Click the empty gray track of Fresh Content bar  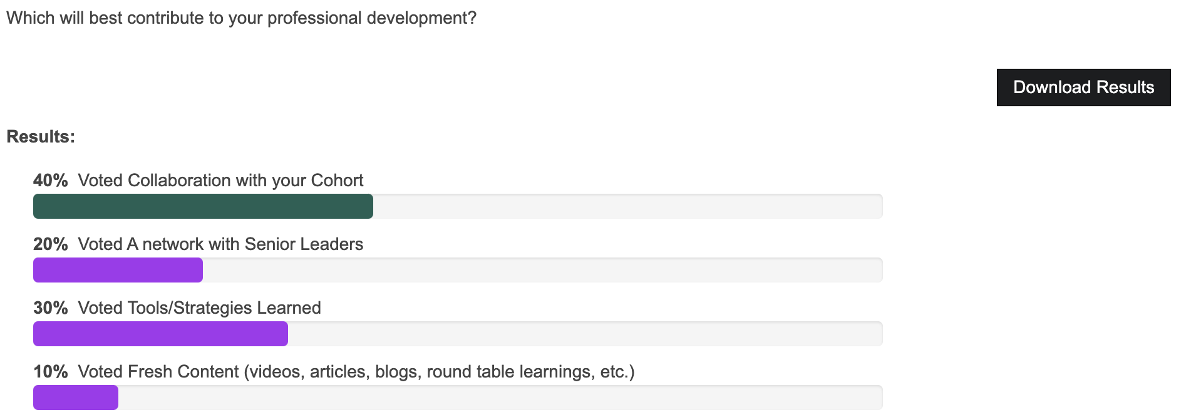click(500, 397)
